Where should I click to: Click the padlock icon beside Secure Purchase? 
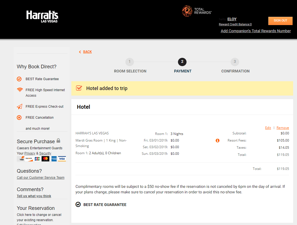pos(58,140)
